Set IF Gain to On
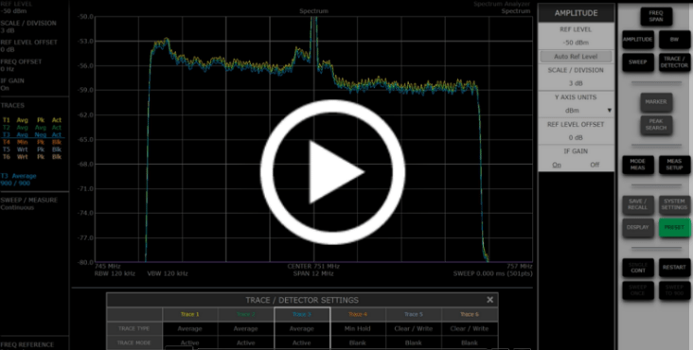 click(x=557, y=165)
